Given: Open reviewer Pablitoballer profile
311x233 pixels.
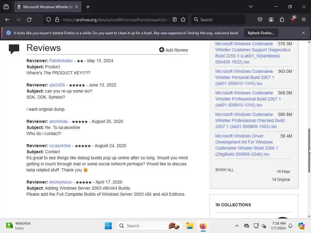Looking at the screenshot, I should pos(61,61).
